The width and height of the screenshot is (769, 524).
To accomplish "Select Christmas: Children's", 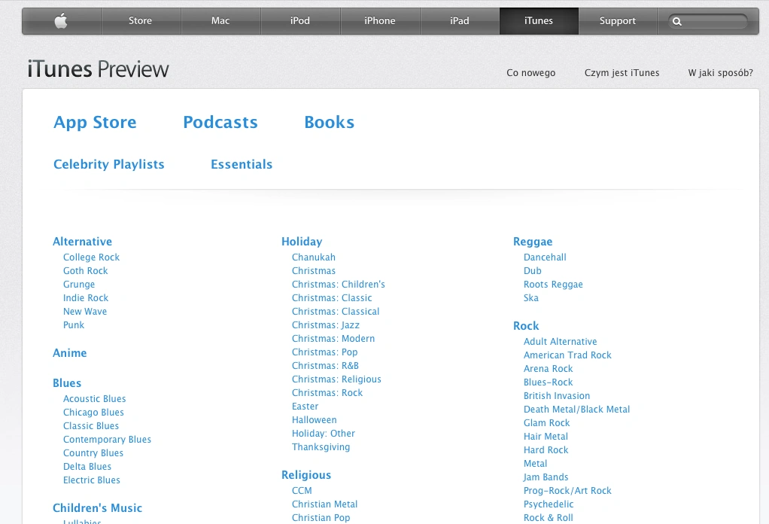I will click(339, 285).
